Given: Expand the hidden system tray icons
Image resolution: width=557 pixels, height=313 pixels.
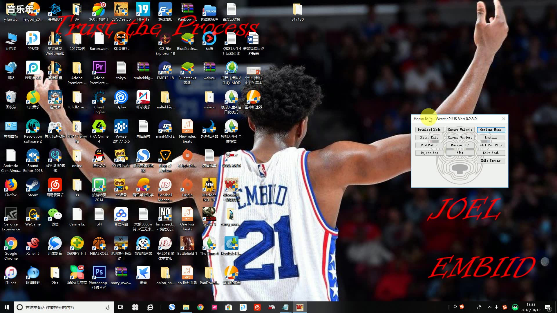Looking at the screenshot, I should [490, 307].
